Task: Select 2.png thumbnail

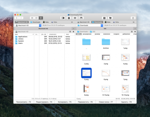Action: click(86, 57)
